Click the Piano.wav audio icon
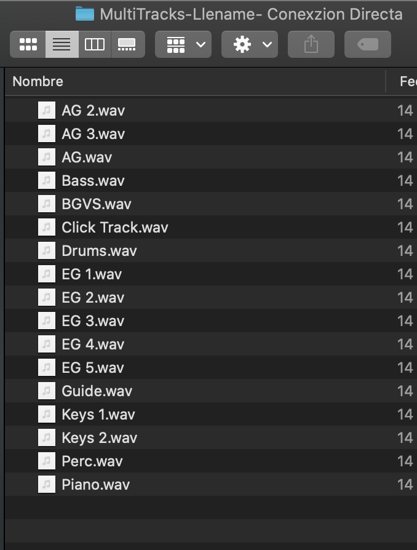The width and height of the screenshot is (417, 550). pyautogui.click(x=47, y=484)
